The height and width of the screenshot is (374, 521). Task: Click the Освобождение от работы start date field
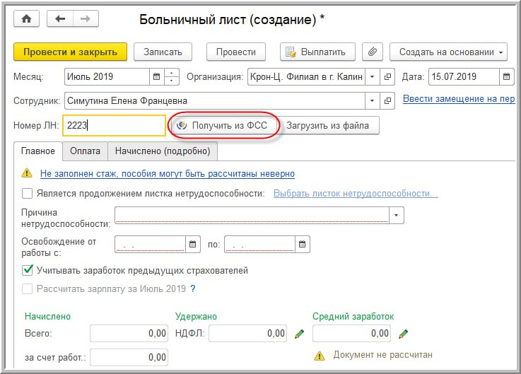point(150,245)
